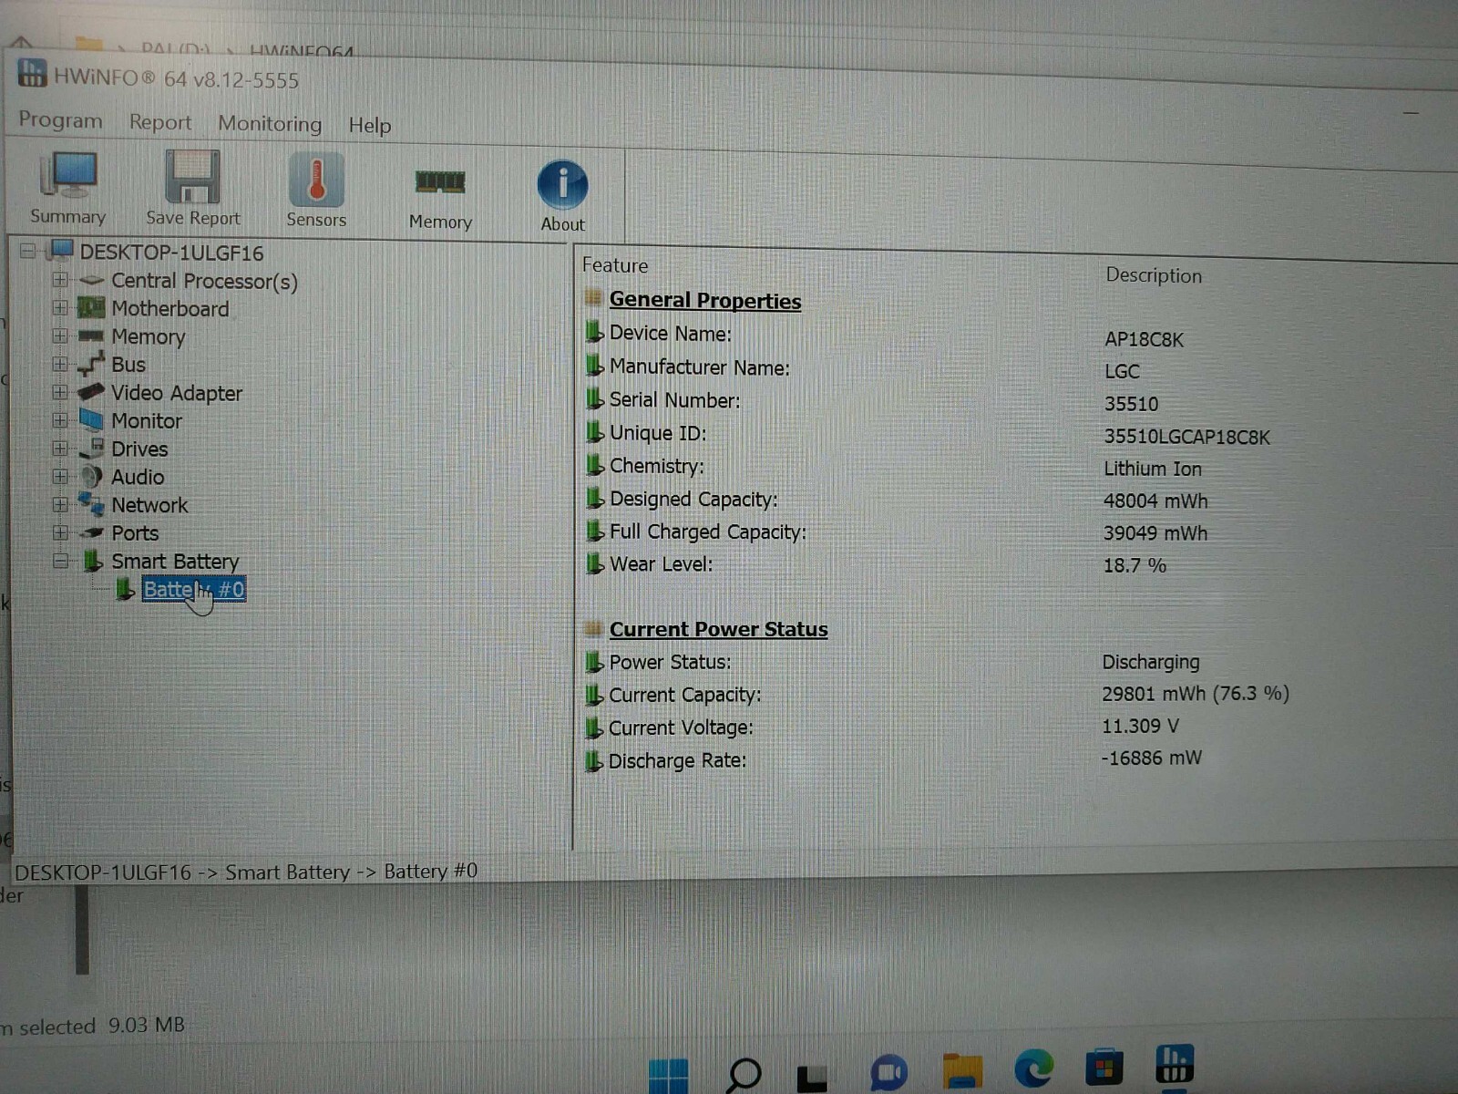The width and height of the screenshot is (1458, 1094).
Task: Click the -16886 mW discharge rate value
Action: tap(1151, 758)
